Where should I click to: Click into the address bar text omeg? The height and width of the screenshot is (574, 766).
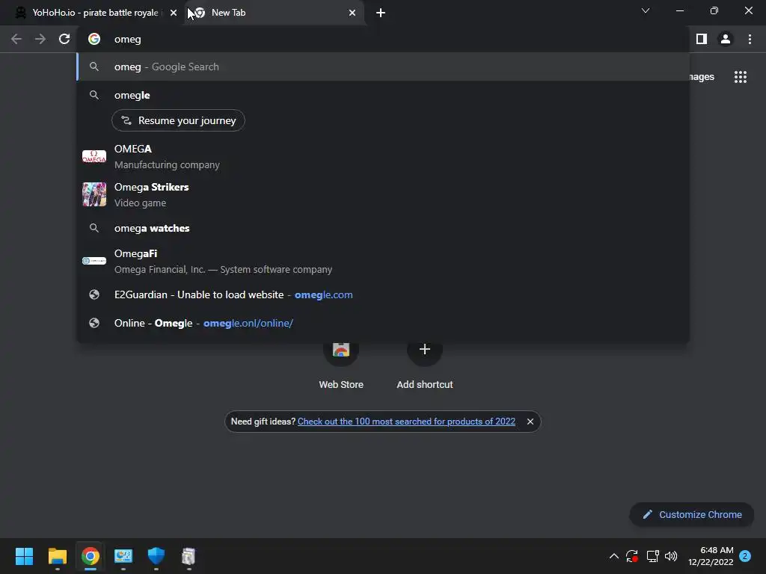click(x=127, y=39)
